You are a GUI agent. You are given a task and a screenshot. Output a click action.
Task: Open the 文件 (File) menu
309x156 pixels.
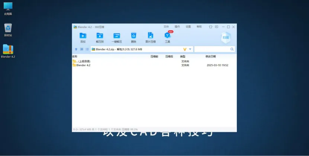[166, 27]
